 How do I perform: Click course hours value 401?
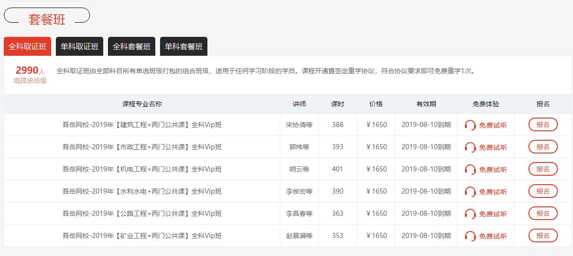(x=338, y=169)
